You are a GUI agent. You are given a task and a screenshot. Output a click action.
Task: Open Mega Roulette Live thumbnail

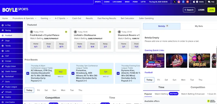point(154,61)
